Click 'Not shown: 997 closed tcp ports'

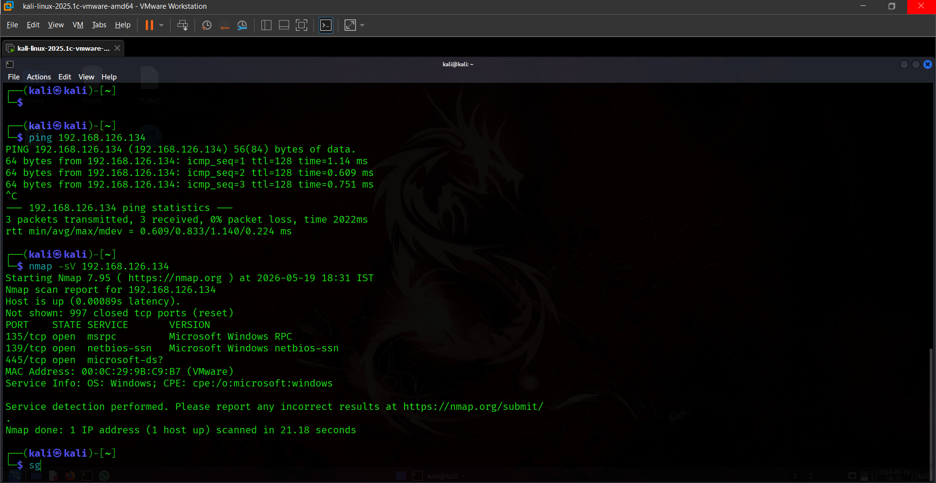119,313
